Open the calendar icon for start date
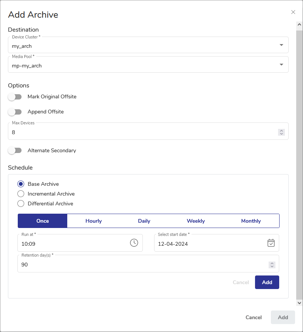Viewport: 303px width, 332px height. pyautogui.click(x=271, y=243)
